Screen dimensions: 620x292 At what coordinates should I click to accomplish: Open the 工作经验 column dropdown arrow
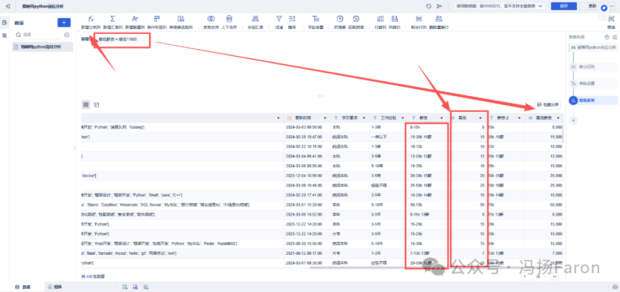click(x=401, y=118)
